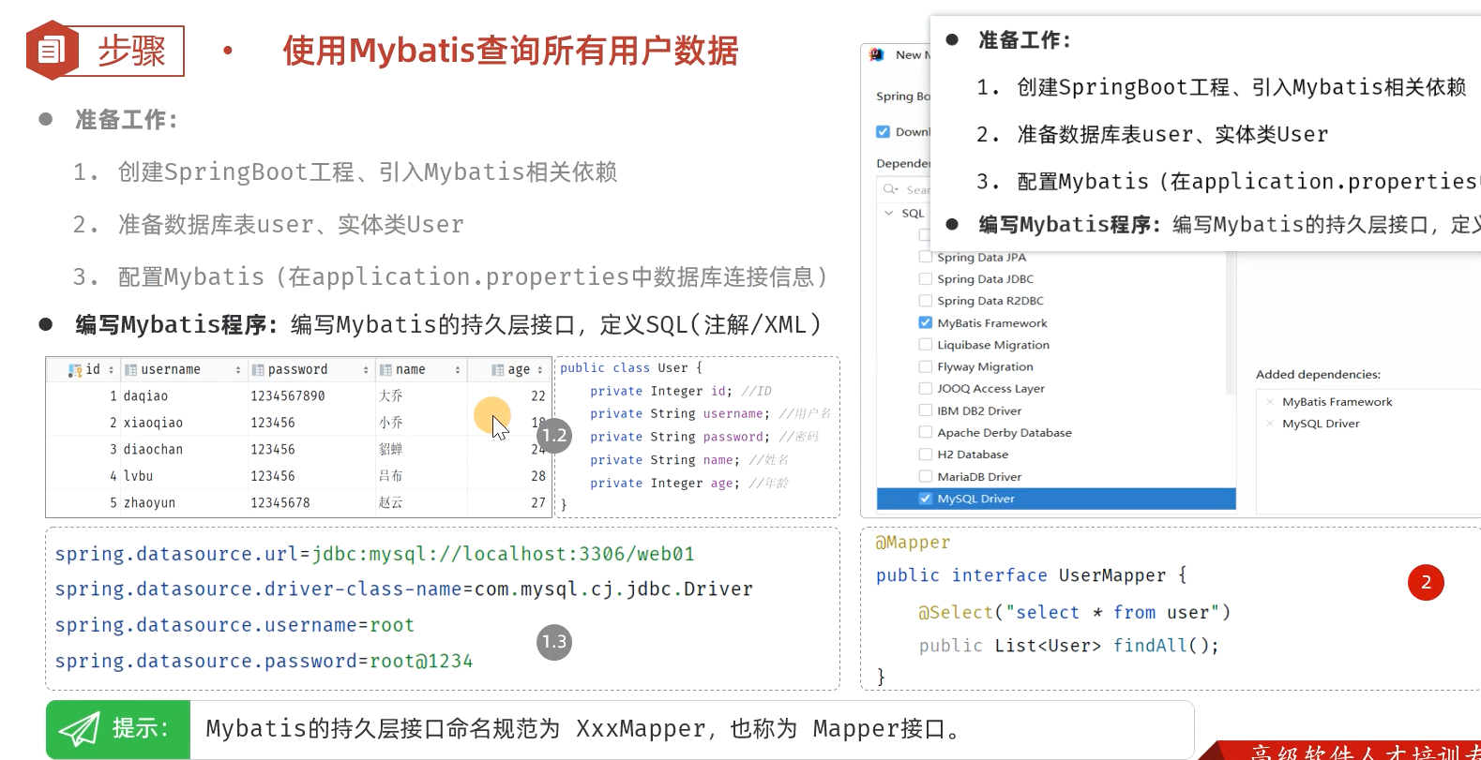Click the public class User declaration
This screenshot has height=760, width=1481.
631,368
